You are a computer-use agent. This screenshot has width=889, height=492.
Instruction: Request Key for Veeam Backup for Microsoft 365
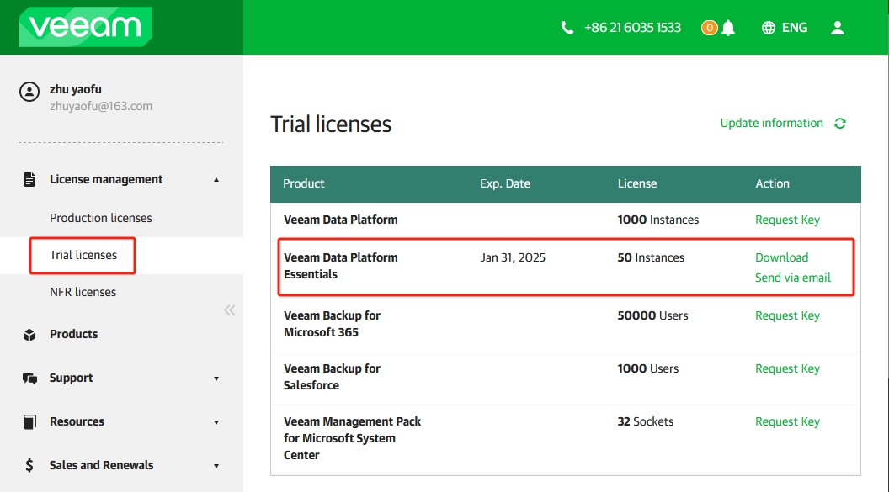[787, 316]
